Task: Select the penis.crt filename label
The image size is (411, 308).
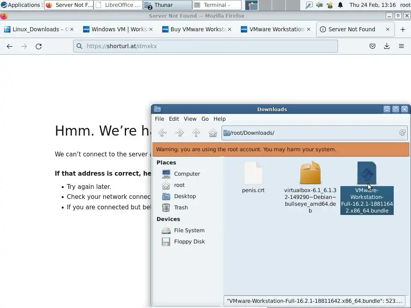Action: [253, 190]
